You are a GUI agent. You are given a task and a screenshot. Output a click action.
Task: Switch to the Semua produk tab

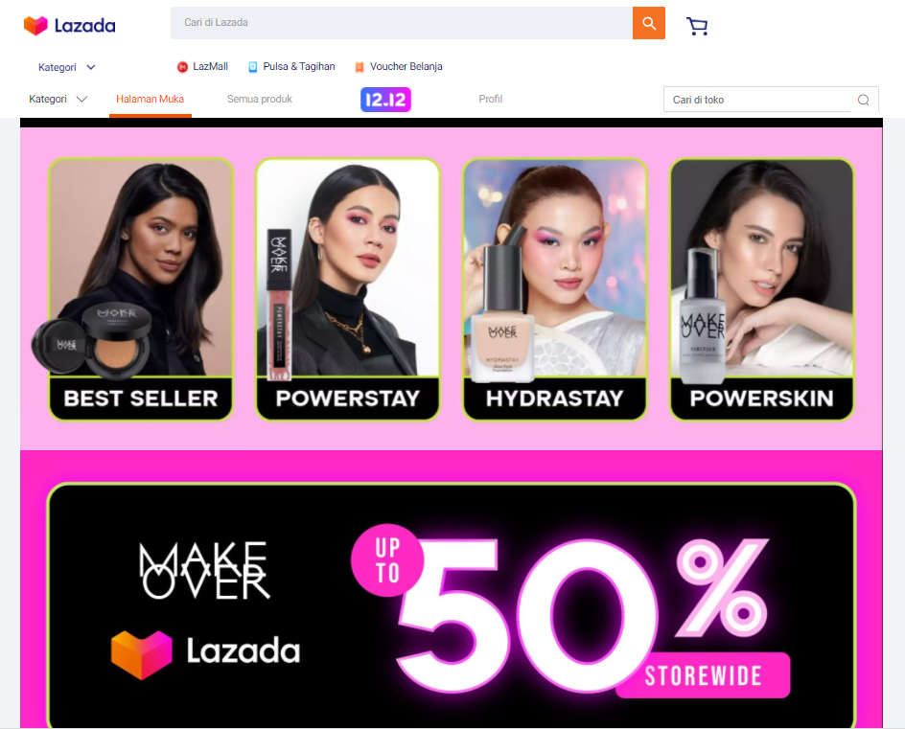tap(260, 100)
